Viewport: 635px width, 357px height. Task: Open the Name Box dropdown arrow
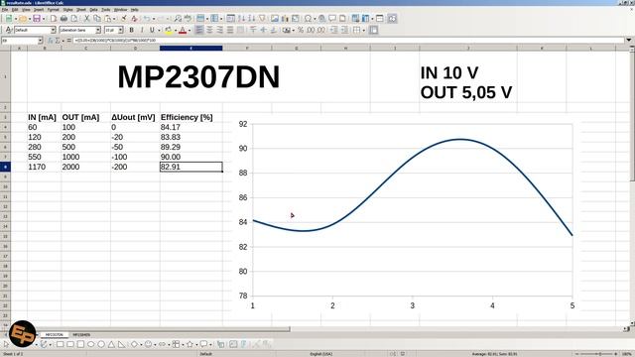pos(40,41)
